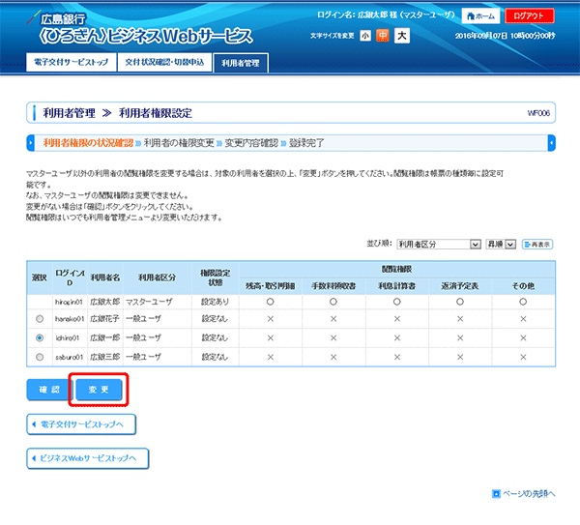Click the 確認 button
This screenshot has width=580, height=525.
coord(47,390)
